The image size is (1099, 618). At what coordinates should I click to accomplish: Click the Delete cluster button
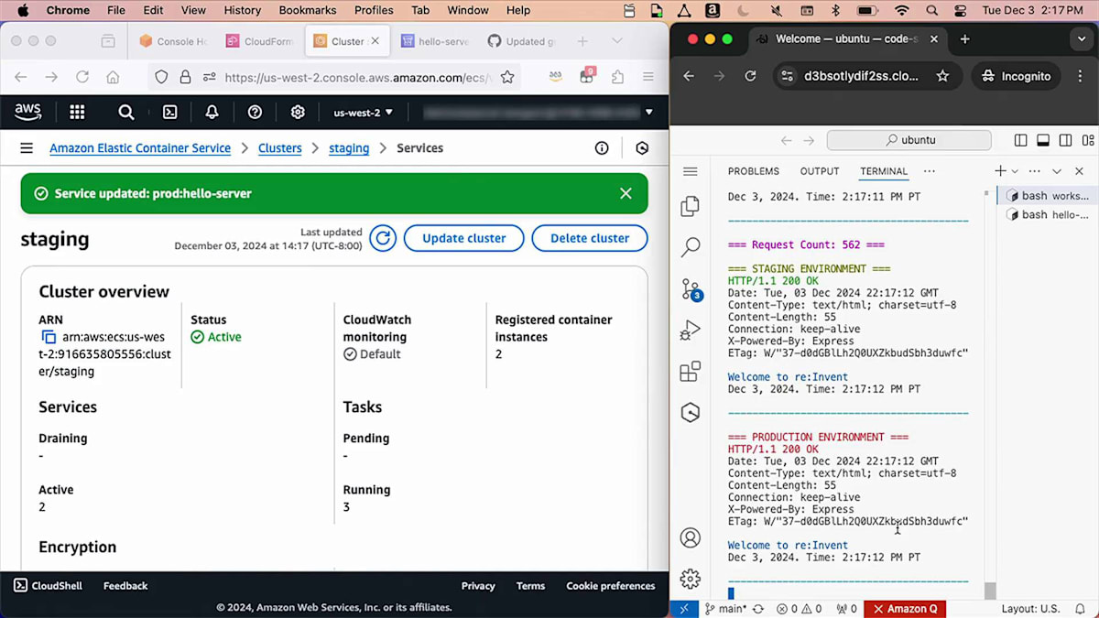[590, 238]
